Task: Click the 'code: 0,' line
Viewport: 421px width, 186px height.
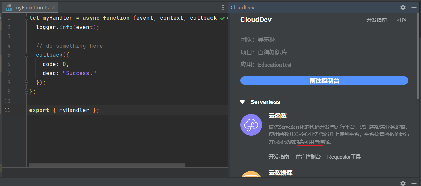Action: pos(56,64)
